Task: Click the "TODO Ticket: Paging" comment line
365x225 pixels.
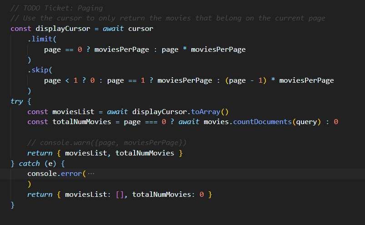Action: point(57,8)
